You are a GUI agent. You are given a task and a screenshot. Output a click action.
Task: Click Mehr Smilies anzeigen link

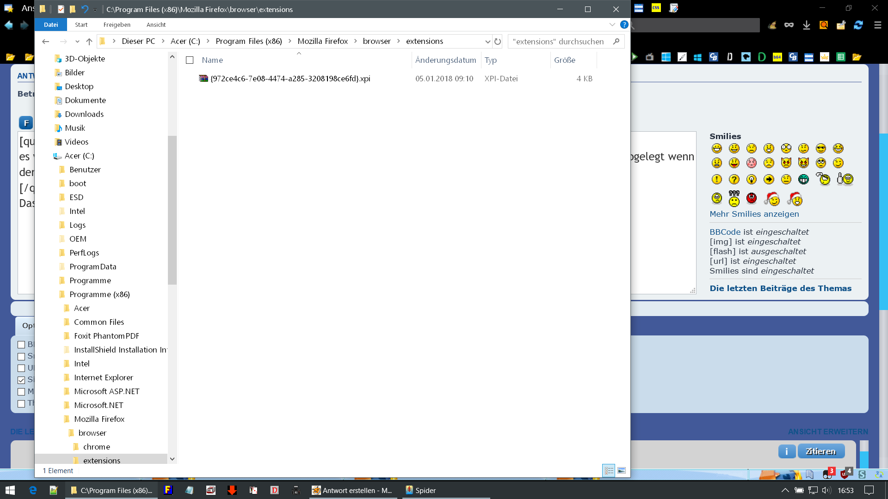tap(754, 214)
